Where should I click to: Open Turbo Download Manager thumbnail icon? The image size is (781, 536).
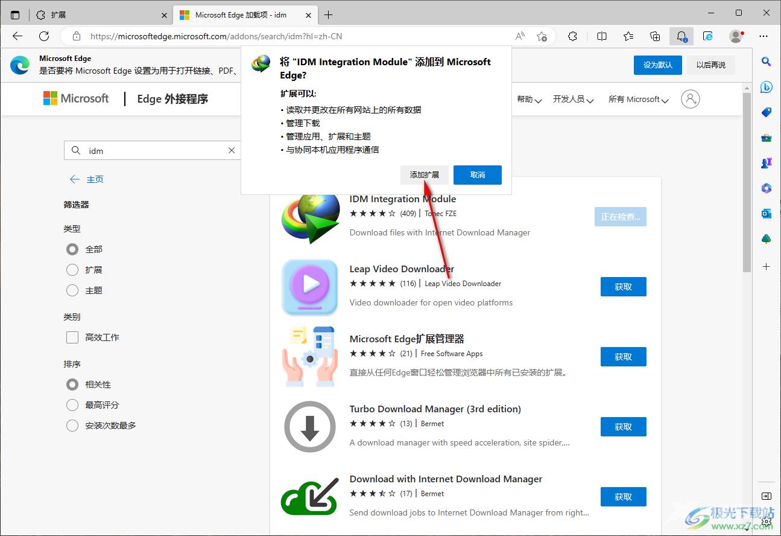tap(310, 427)
